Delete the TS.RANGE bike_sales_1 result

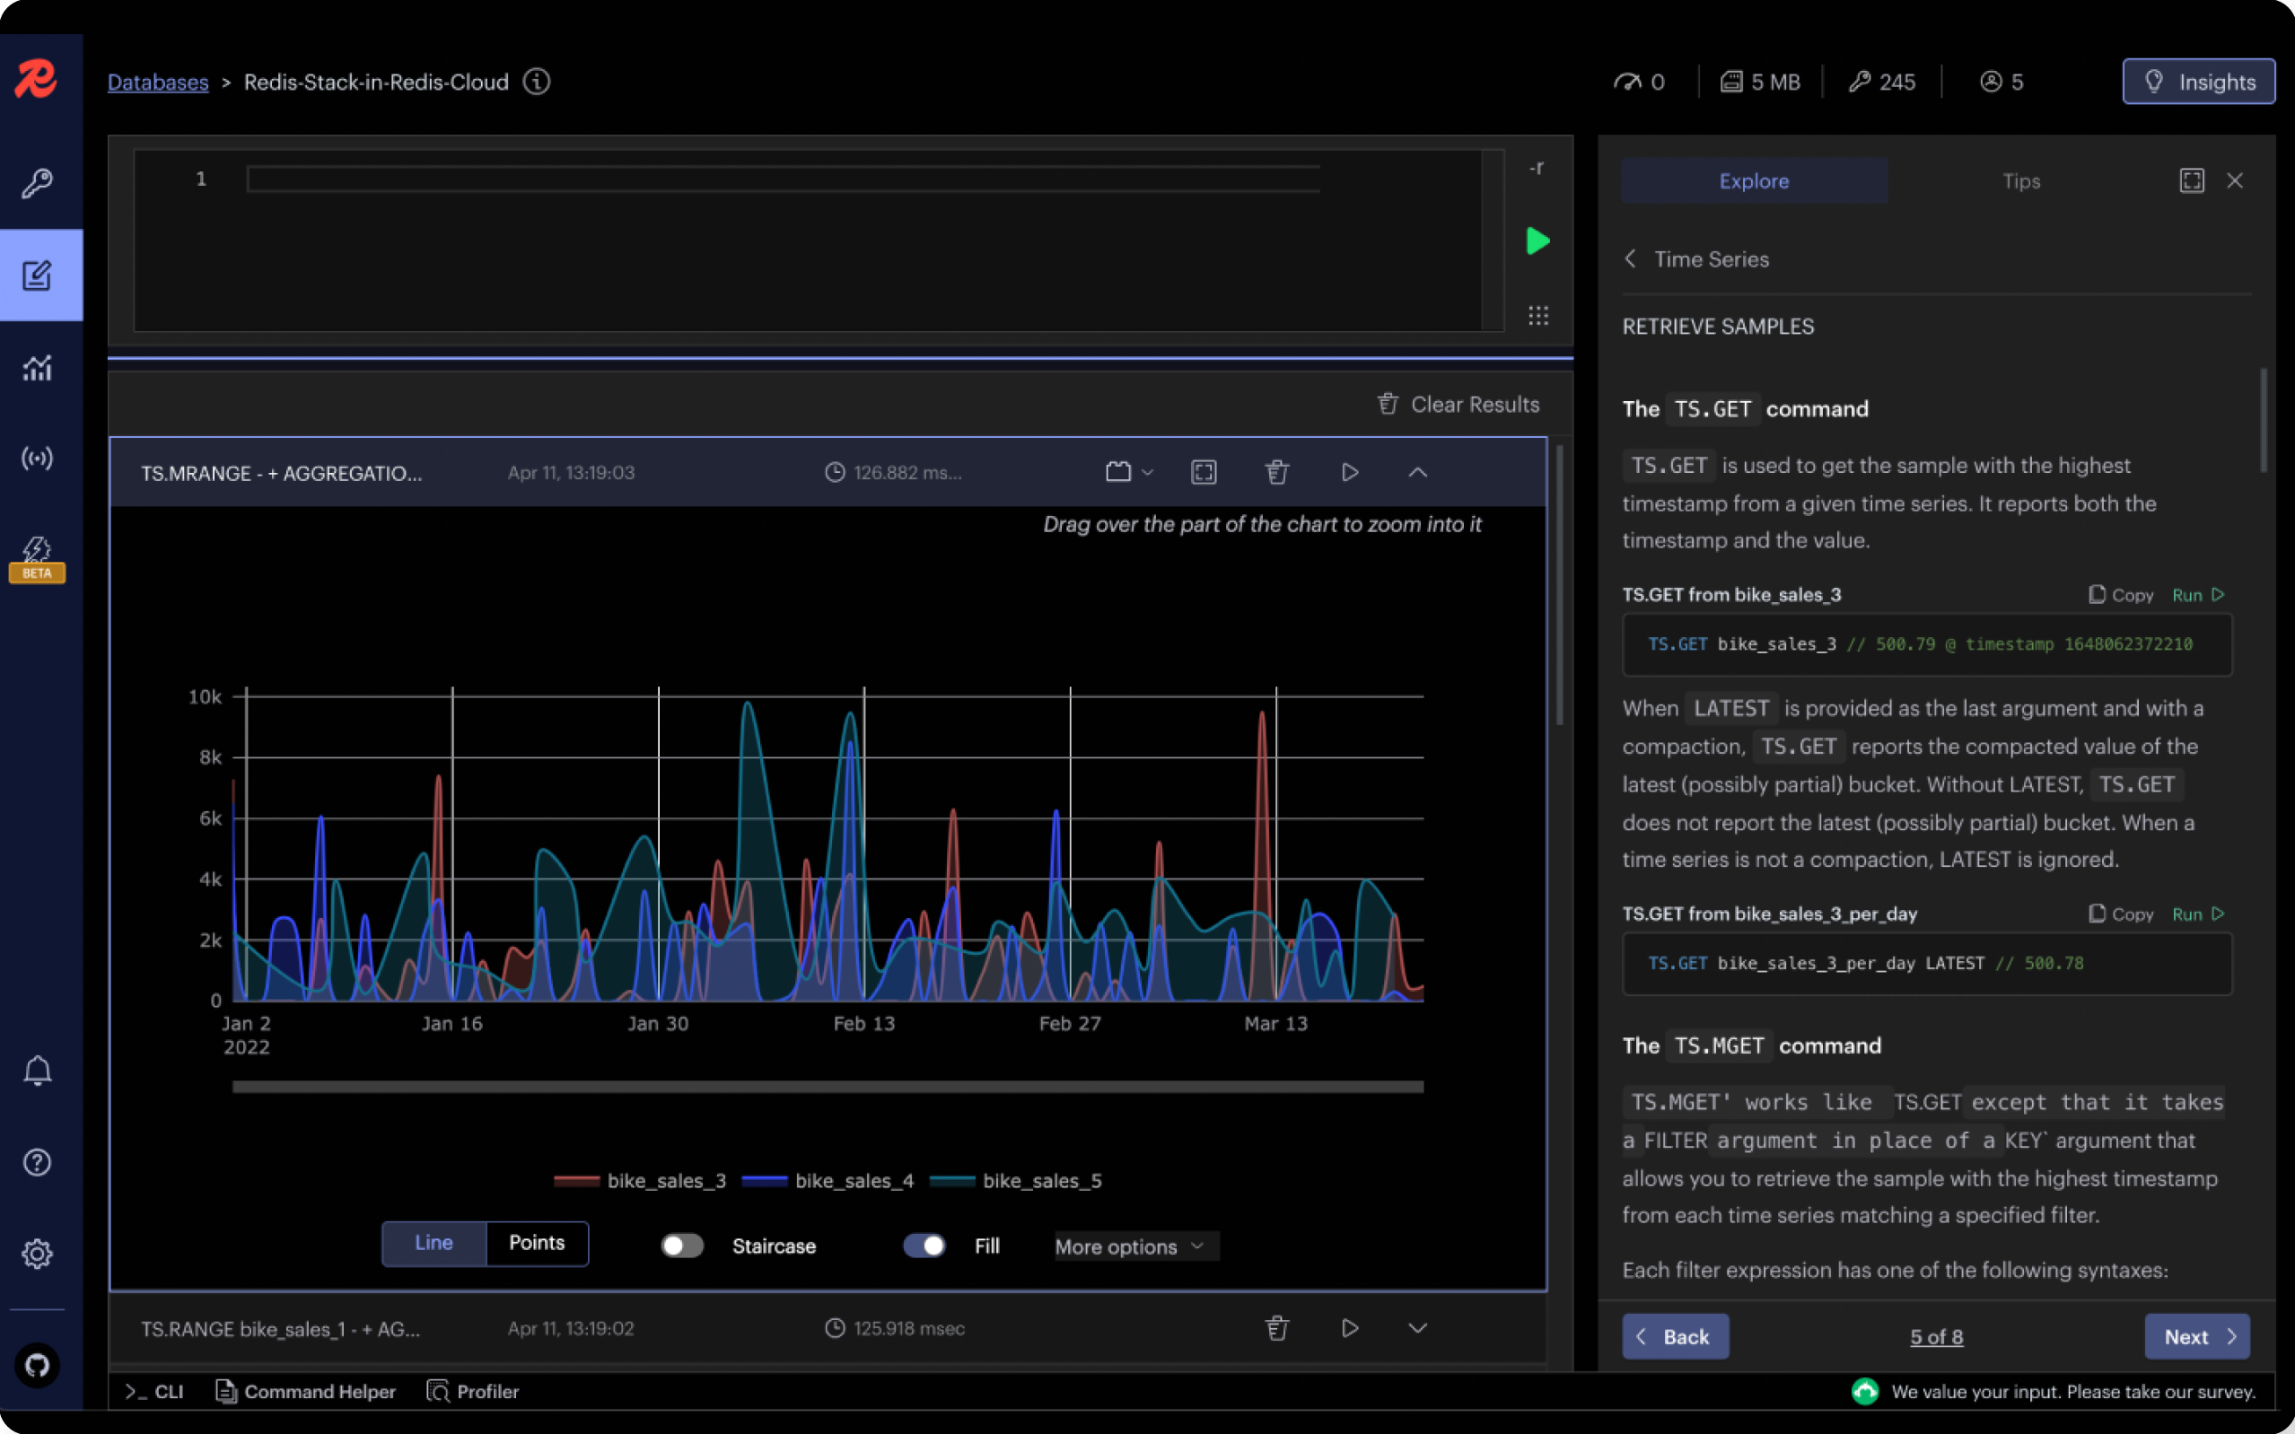[1276, 1328]
